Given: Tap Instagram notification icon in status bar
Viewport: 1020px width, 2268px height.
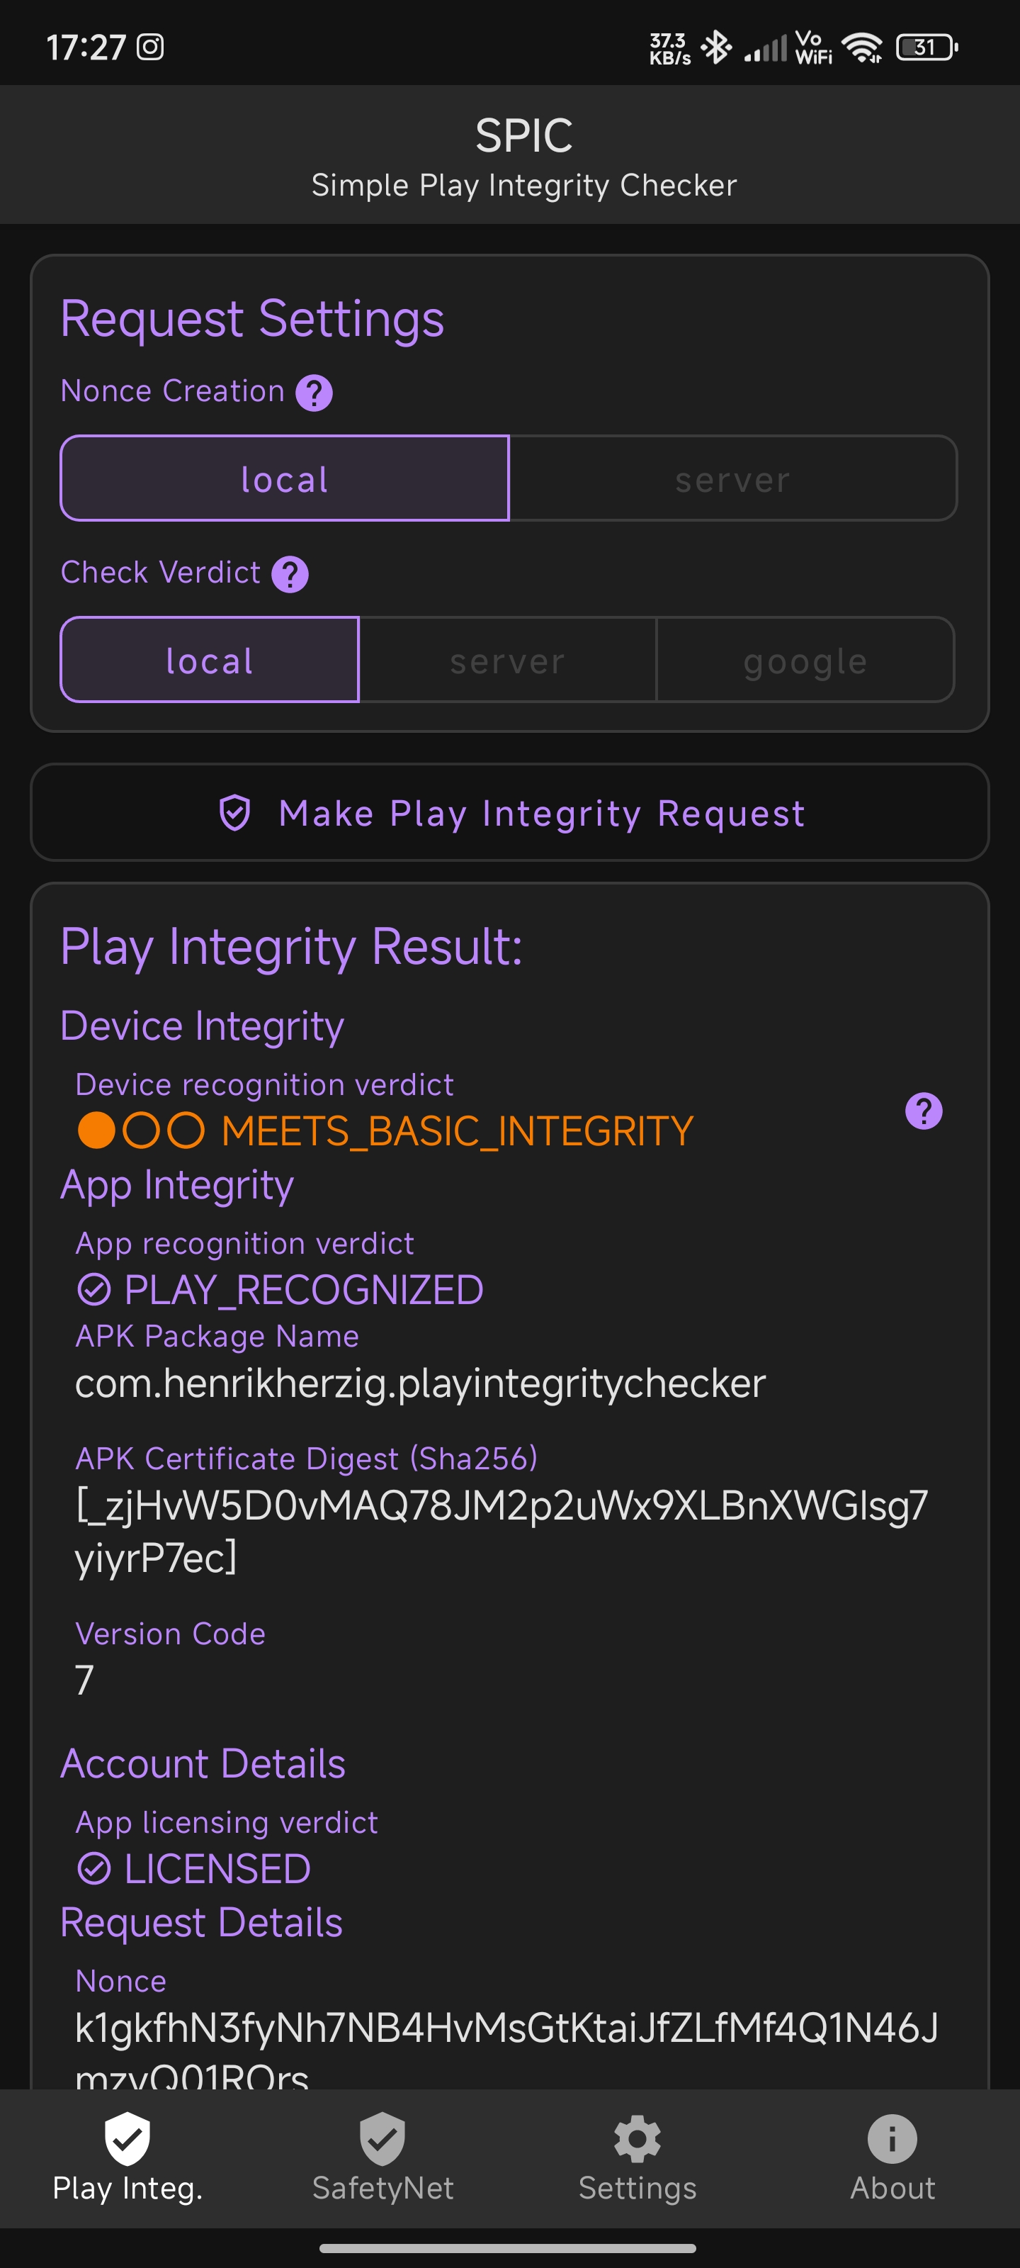Looking at the screenshot, I should [x=150, y=47].
